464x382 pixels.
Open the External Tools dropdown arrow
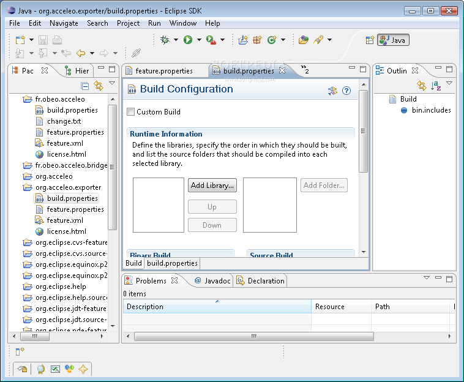[223, 40]
